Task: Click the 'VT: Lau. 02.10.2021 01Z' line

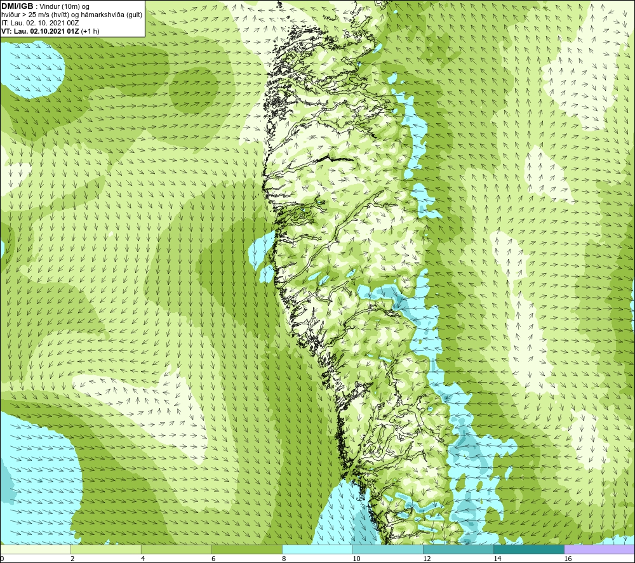Action: click(x=40, y=30)
